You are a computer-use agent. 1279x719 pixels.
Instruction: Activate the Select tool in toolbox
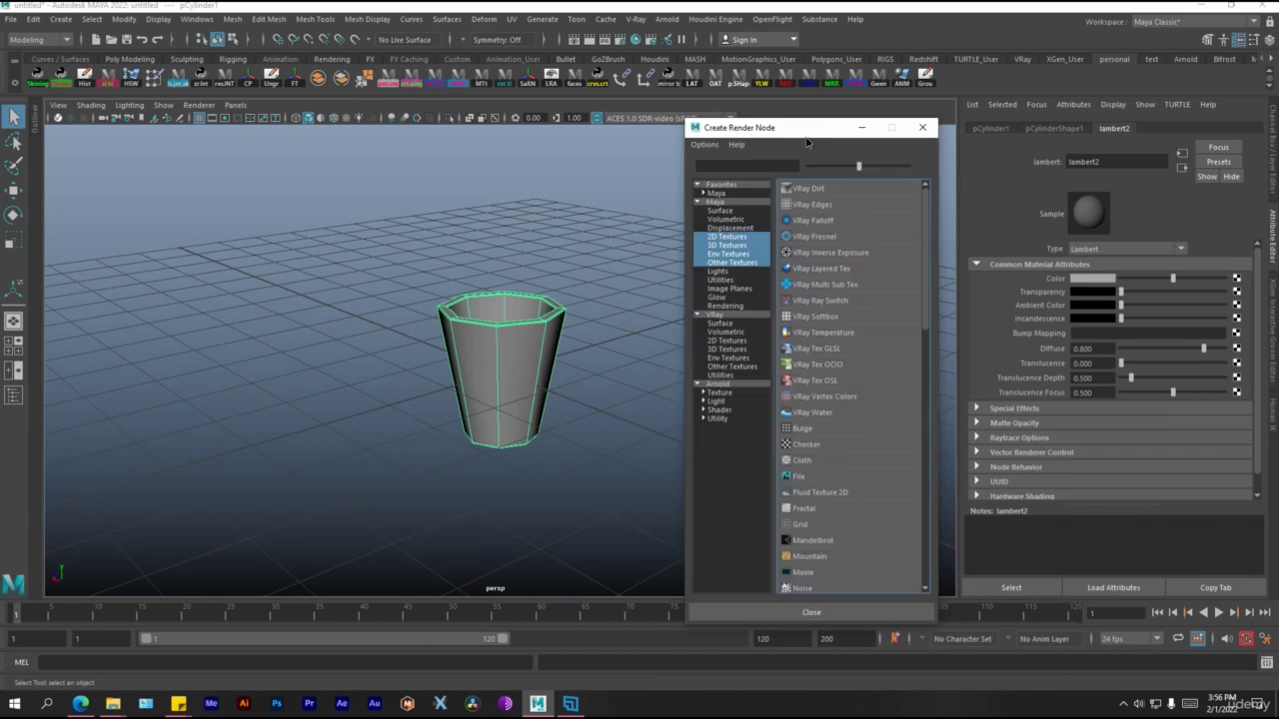[x=13, y=118]
